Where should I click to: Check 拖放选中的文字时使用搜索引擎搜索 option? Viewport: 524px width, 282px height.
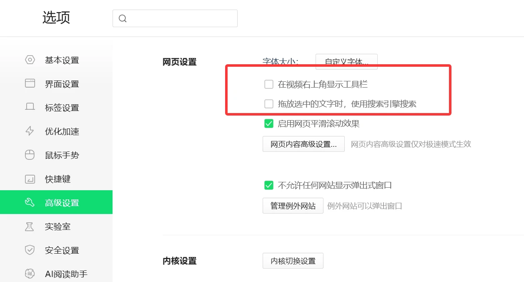click(269, 104)
